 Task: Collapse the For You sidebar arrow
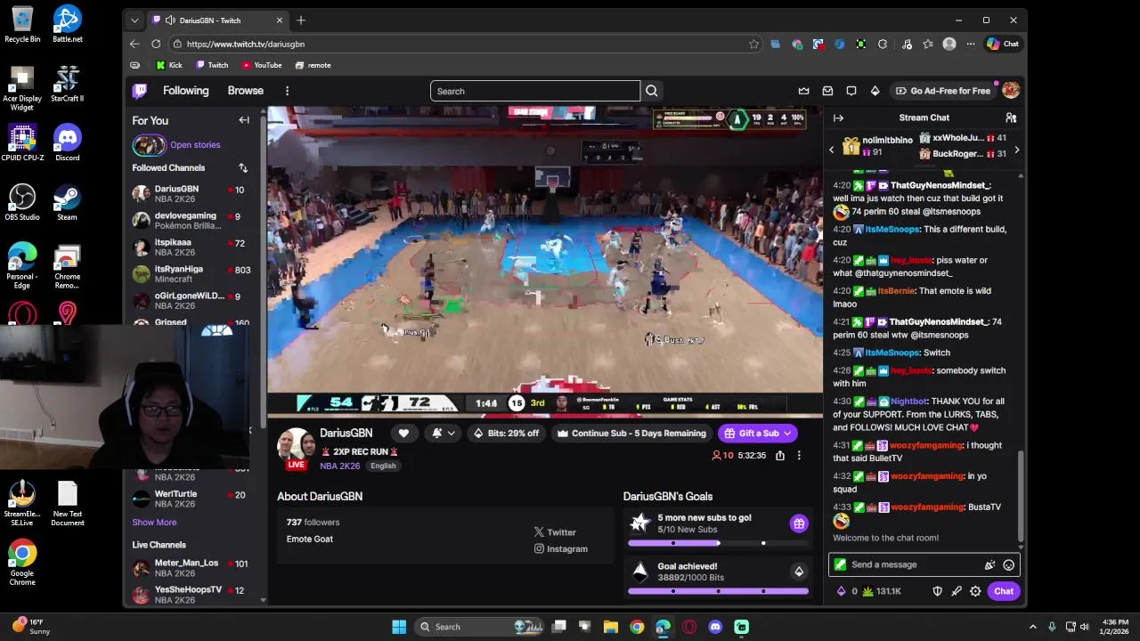pos(244,120)
